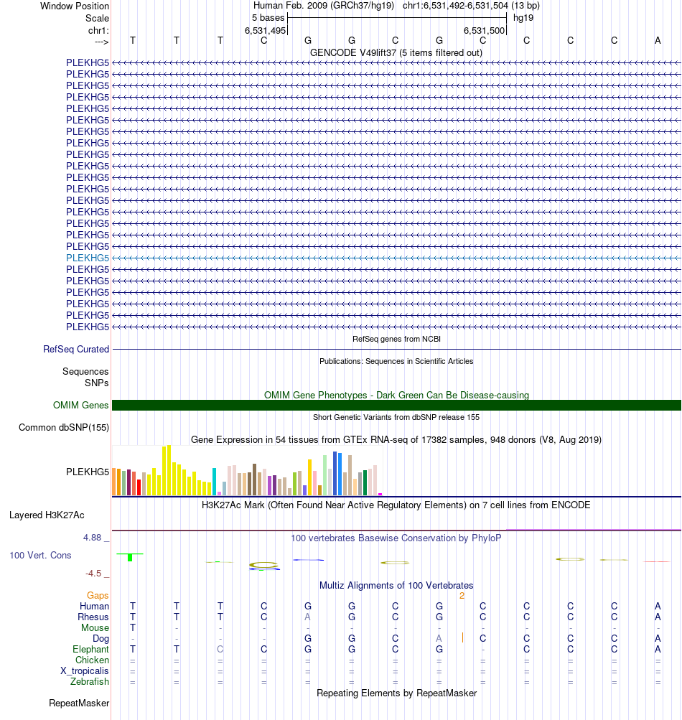Select the Zebrafish alignment row label
The width and height of the screenshot is (682, 720).
pos(90,681)
